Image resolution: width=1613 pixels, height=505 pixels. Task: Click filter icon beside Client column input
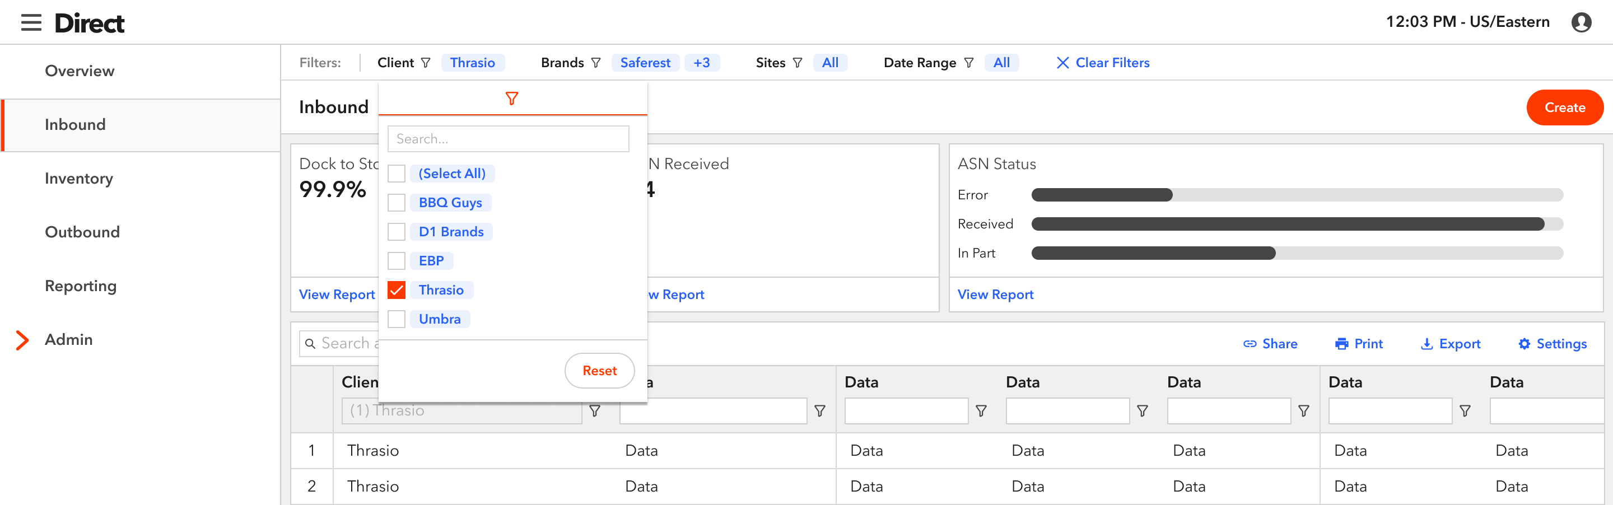pos(595,411)
